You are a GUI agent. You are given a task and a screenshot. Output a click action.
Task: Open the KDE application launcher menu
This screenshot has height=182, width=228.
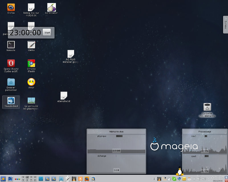tap(3, 179)
